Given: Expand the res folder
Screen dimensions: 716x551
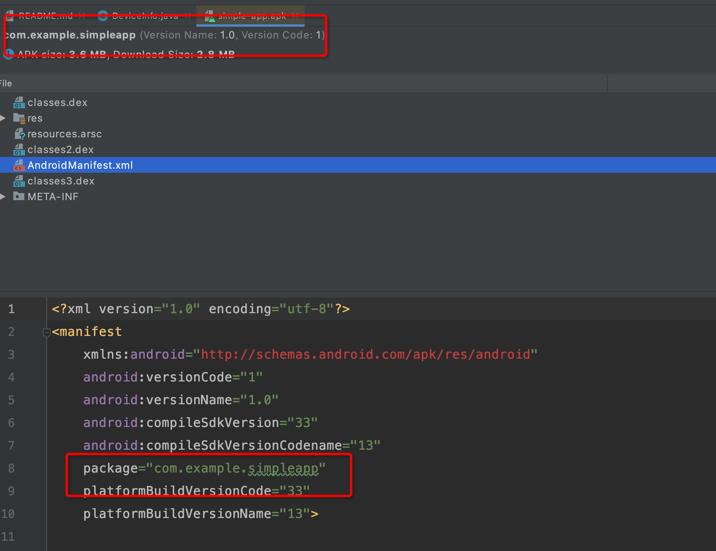Looking at the screenshot, I should click(x=3, y=118).
